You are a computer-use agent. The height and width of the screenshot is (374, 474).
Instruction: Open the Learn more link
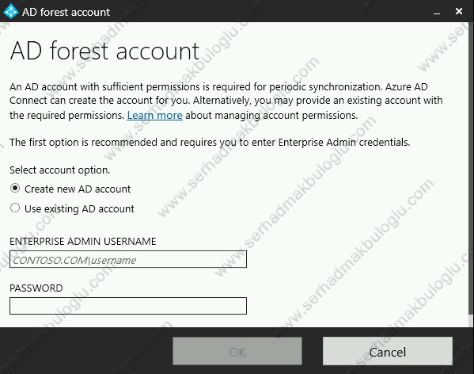click(154, 115)
